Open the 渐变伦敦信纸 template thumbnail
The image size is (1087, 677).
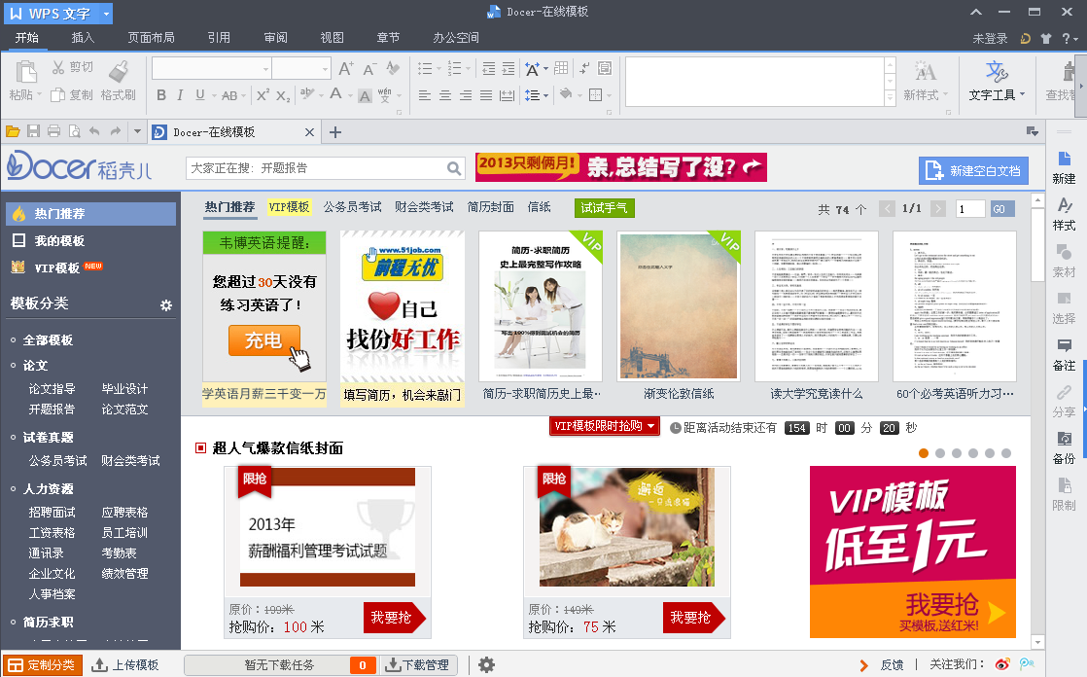pyautogui.click(x=679, y=307)
